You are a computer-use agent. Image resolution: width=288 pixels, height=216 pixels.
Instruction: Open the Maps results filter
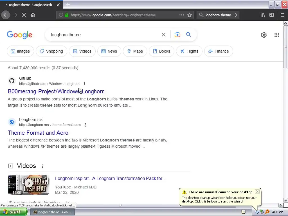pos(135,51)
